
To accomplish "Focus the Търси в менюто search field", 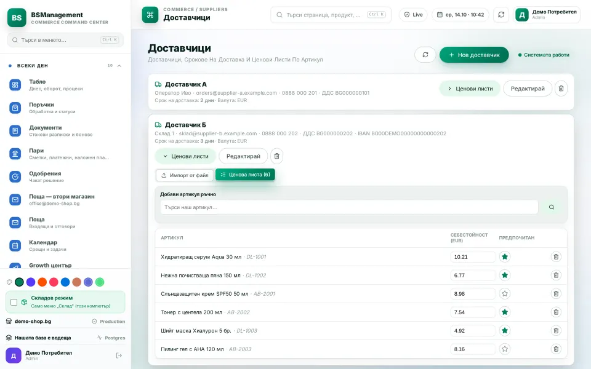I will [65, 40].
